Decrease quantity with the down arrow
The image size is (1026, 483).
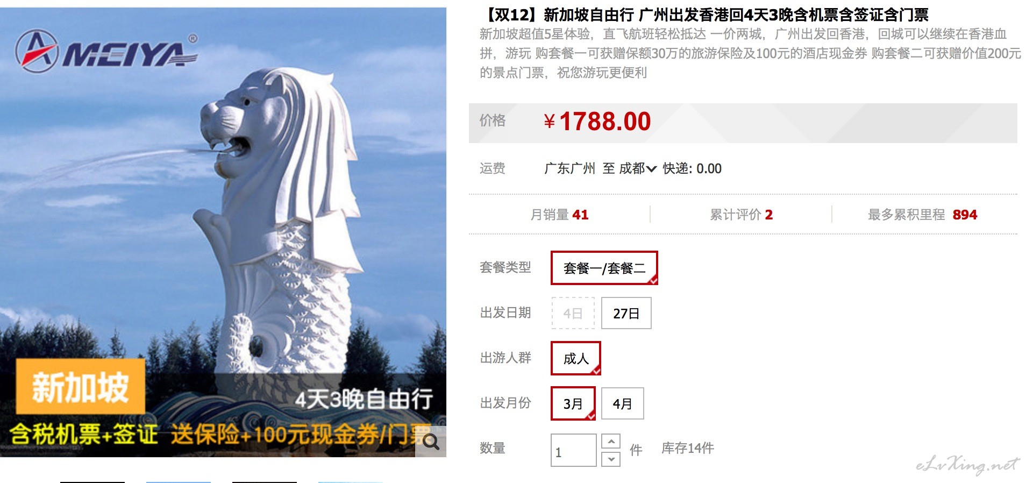pos(611,459)
